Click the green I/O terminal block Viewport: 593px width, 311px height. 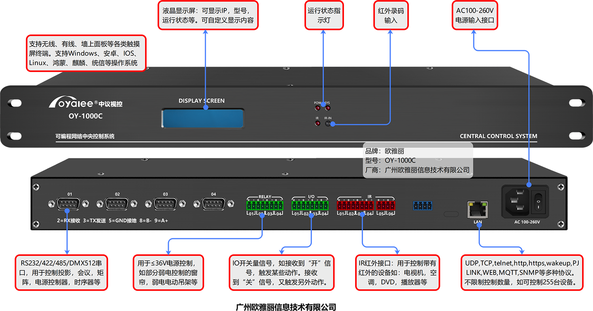pos(310,205)
